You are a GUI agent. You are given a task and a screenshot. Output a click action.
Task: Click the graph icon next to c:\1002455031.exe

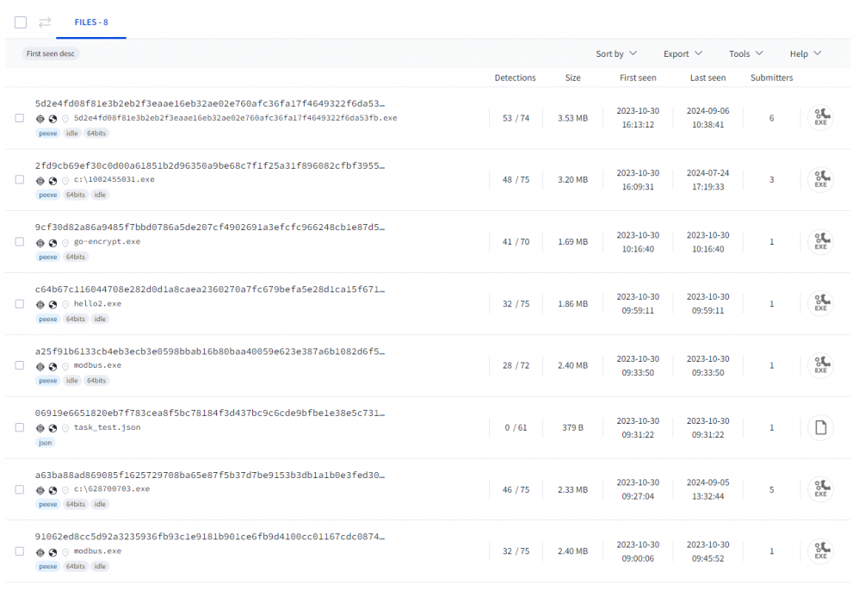[x=40, y=181]
